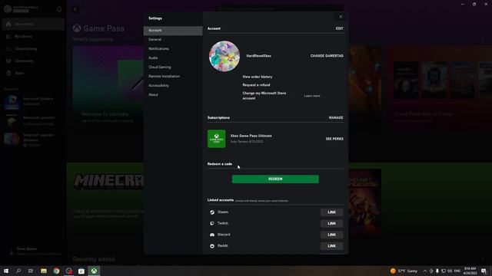492x276 pixels.
Task: Open weather widget showing Sunny
Action: click(404, 271)
